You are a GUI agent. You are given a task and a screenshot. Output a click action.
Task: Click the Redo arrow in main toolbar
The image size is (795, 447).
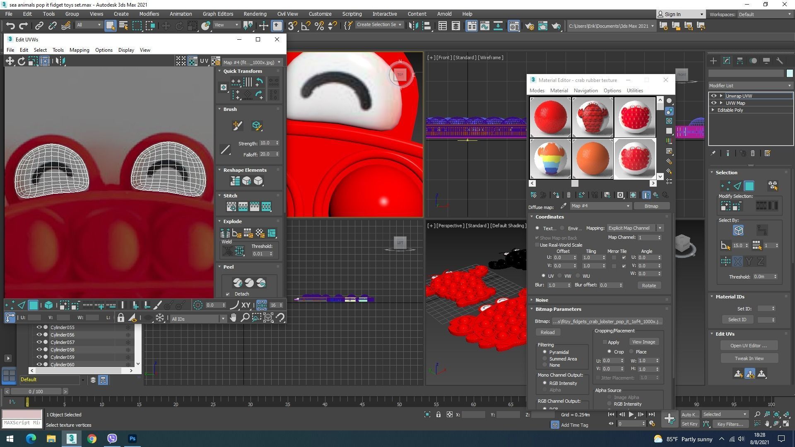[24, 26]
